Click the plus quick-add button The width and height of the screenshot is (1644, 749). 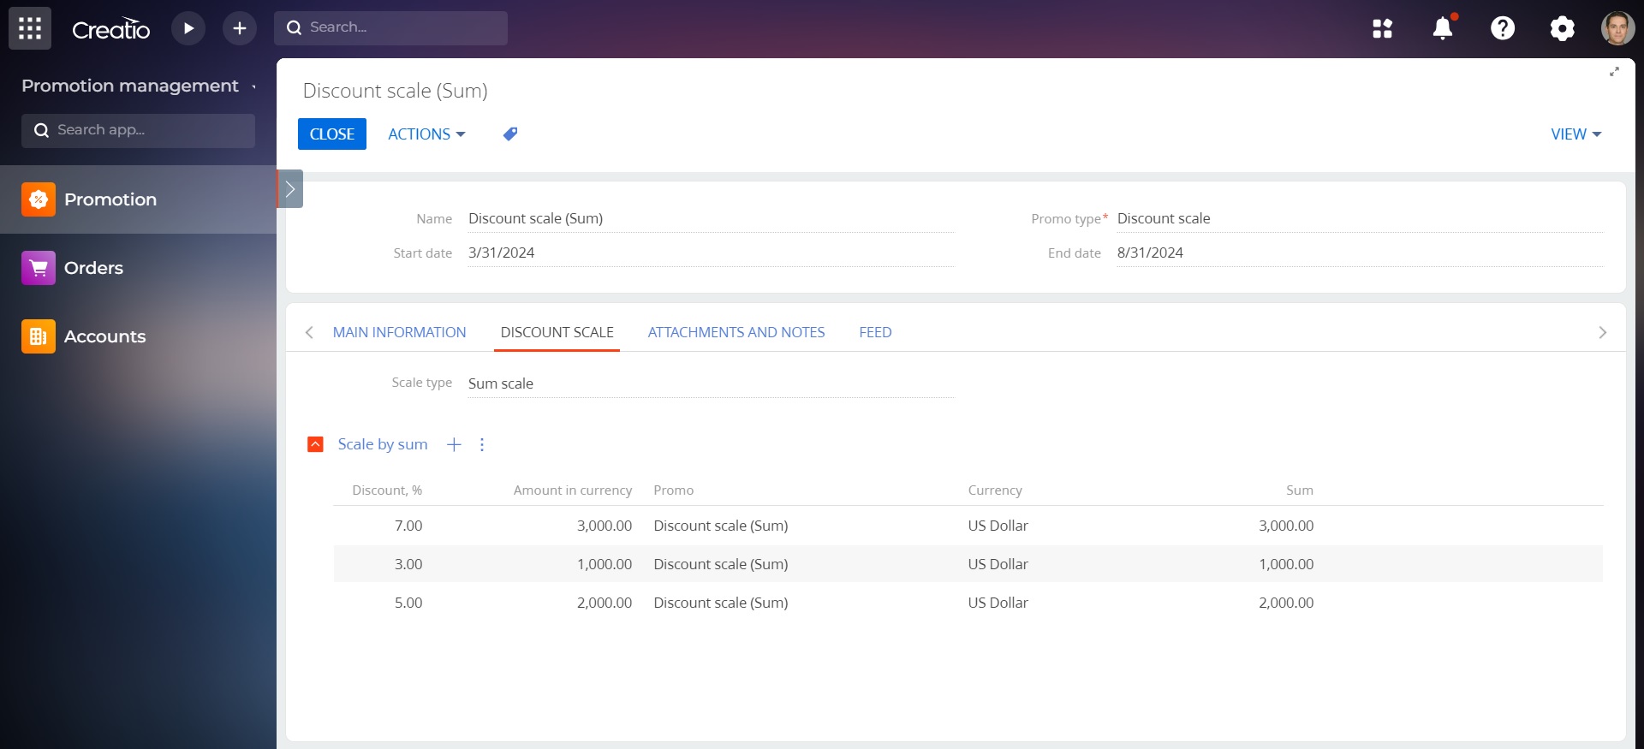(240, 28)
